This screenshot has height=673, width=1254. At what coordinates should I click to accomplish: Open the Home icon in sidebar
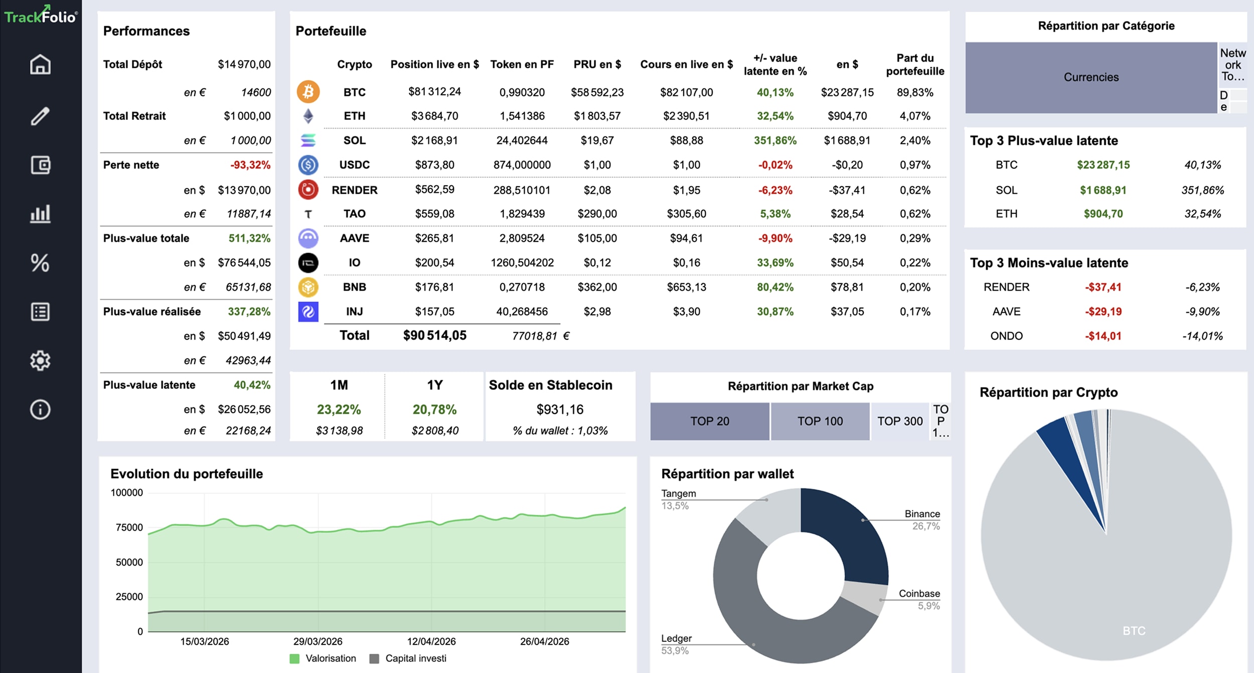[x=40, y=64]
